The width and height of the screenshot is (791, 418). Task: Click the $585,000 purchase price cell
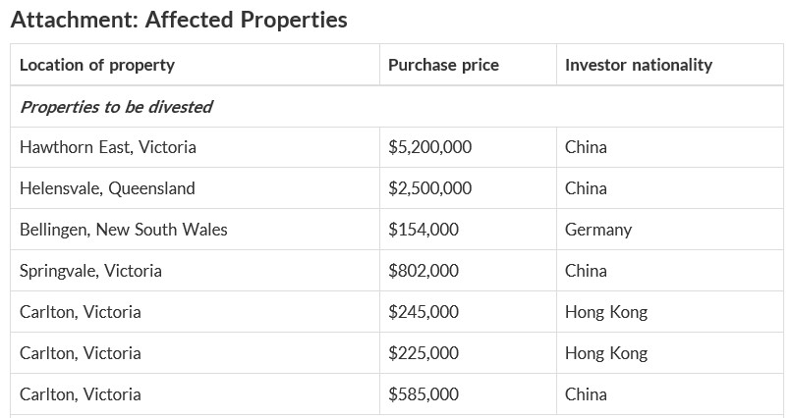click(x=424, y=394)
